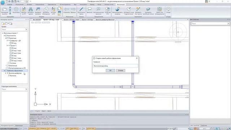Viewport: 231px width, 130px height.
Task: Click the Feedback (Отзыв) speech bubble icon
Action: tap(168, 10)
